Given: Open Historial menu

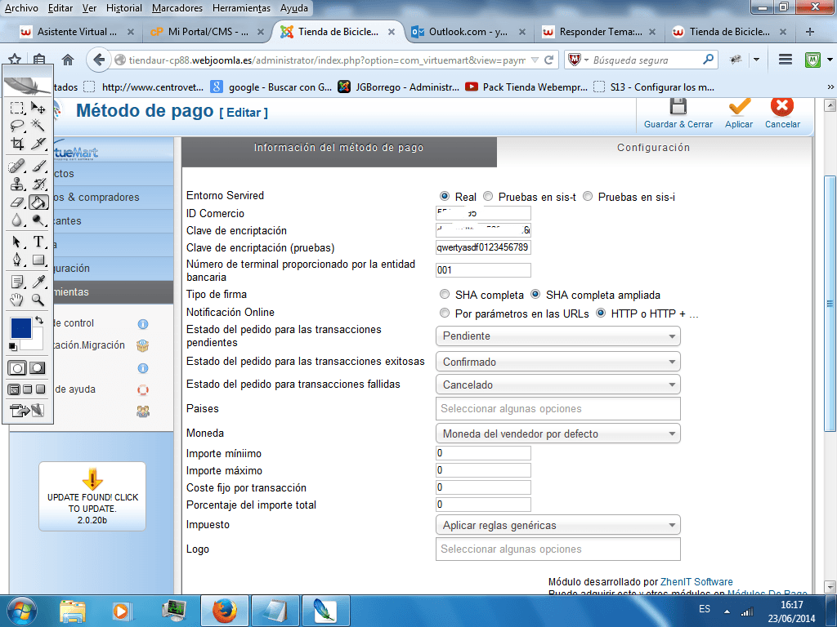Looking at the screenshot, I should tap(124, 8).
